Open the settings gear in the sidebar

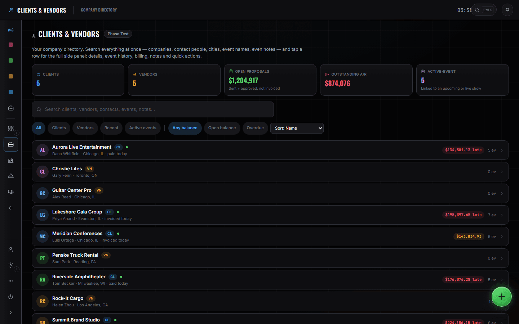click(11, 265)
